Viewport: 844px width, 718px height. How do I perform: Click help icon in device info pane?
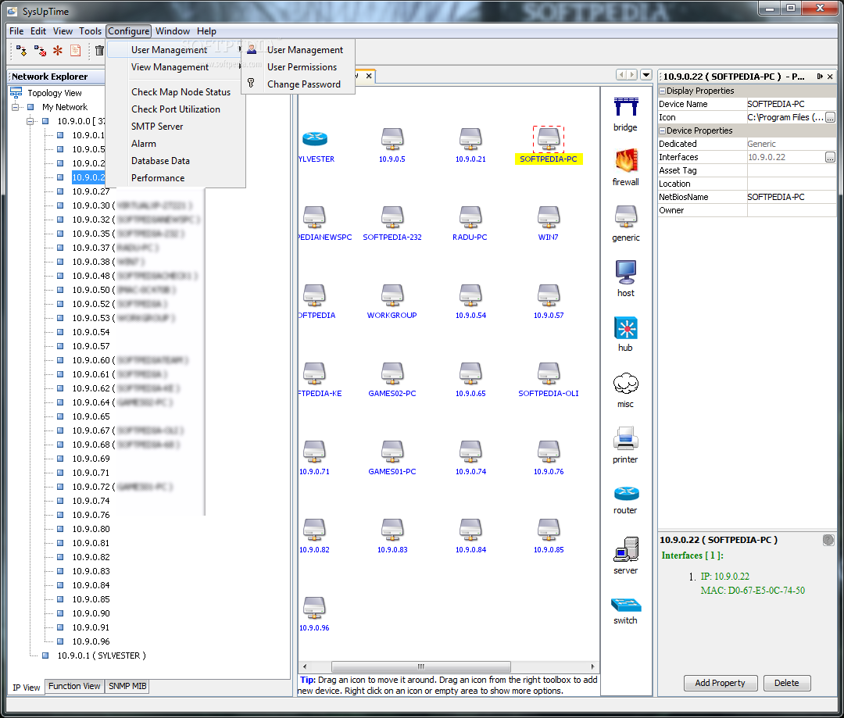(828, 540)
